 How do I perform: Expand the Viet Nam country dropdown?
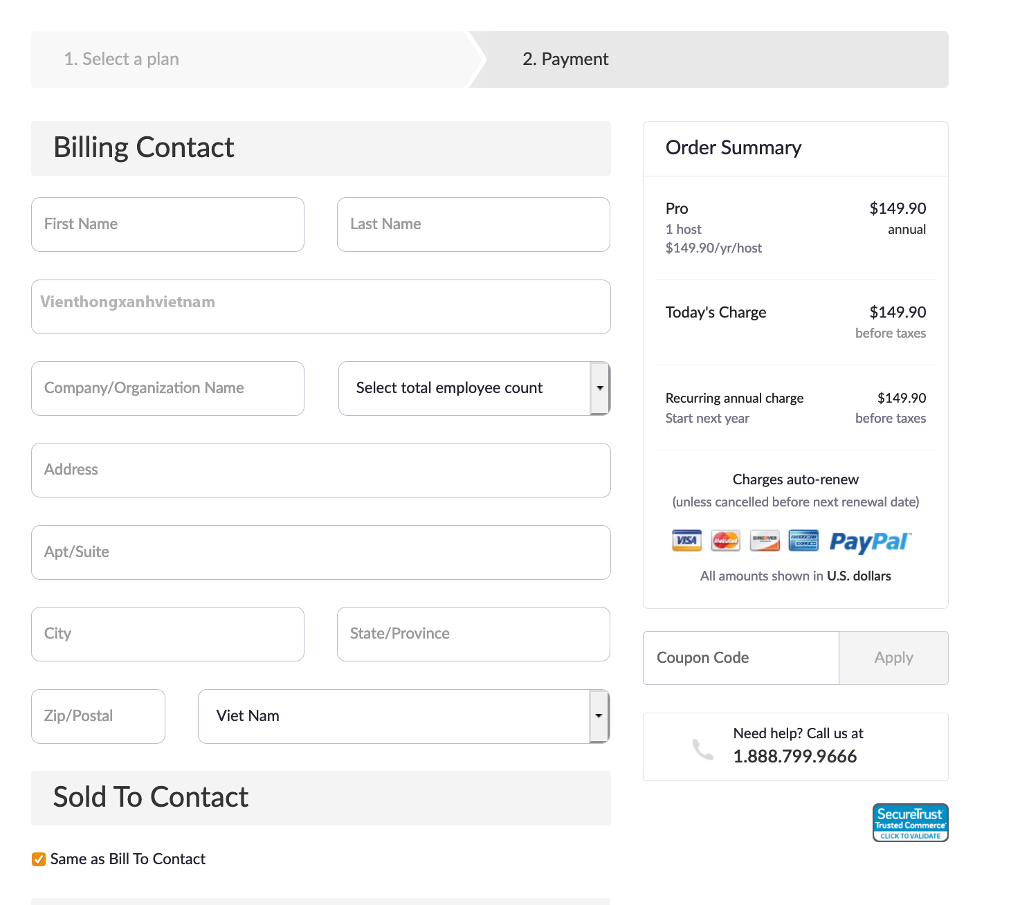pos(403,716)
